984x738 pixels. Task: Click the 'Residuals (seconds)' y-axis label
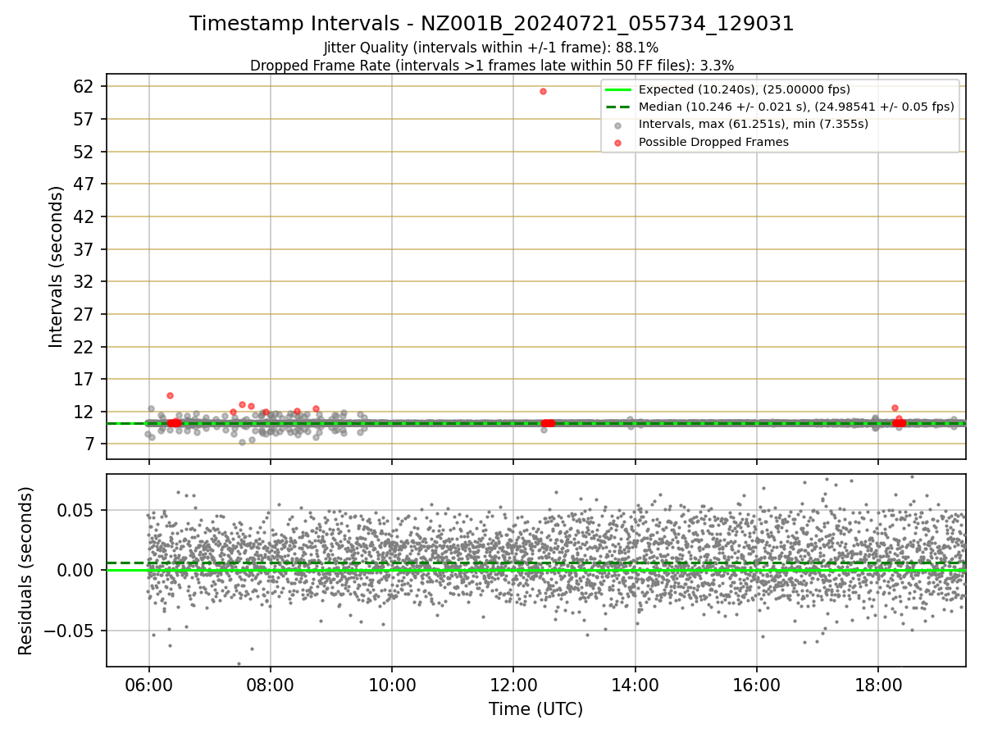click(25, 571)
